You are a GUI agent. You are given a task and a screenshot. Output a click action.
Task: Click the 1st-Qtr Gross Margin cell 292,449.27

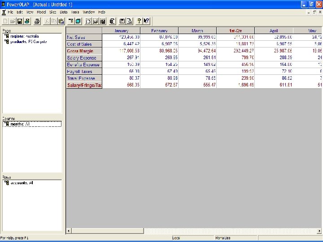point(236,51)
